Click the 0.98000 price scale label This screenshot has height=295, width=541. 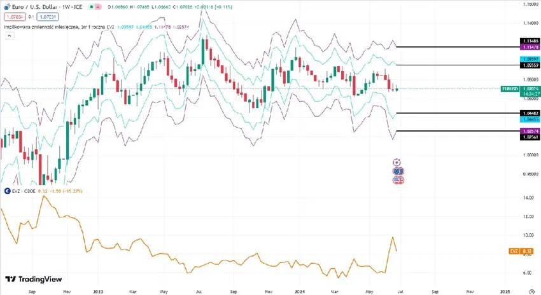(x=530, y=174)
